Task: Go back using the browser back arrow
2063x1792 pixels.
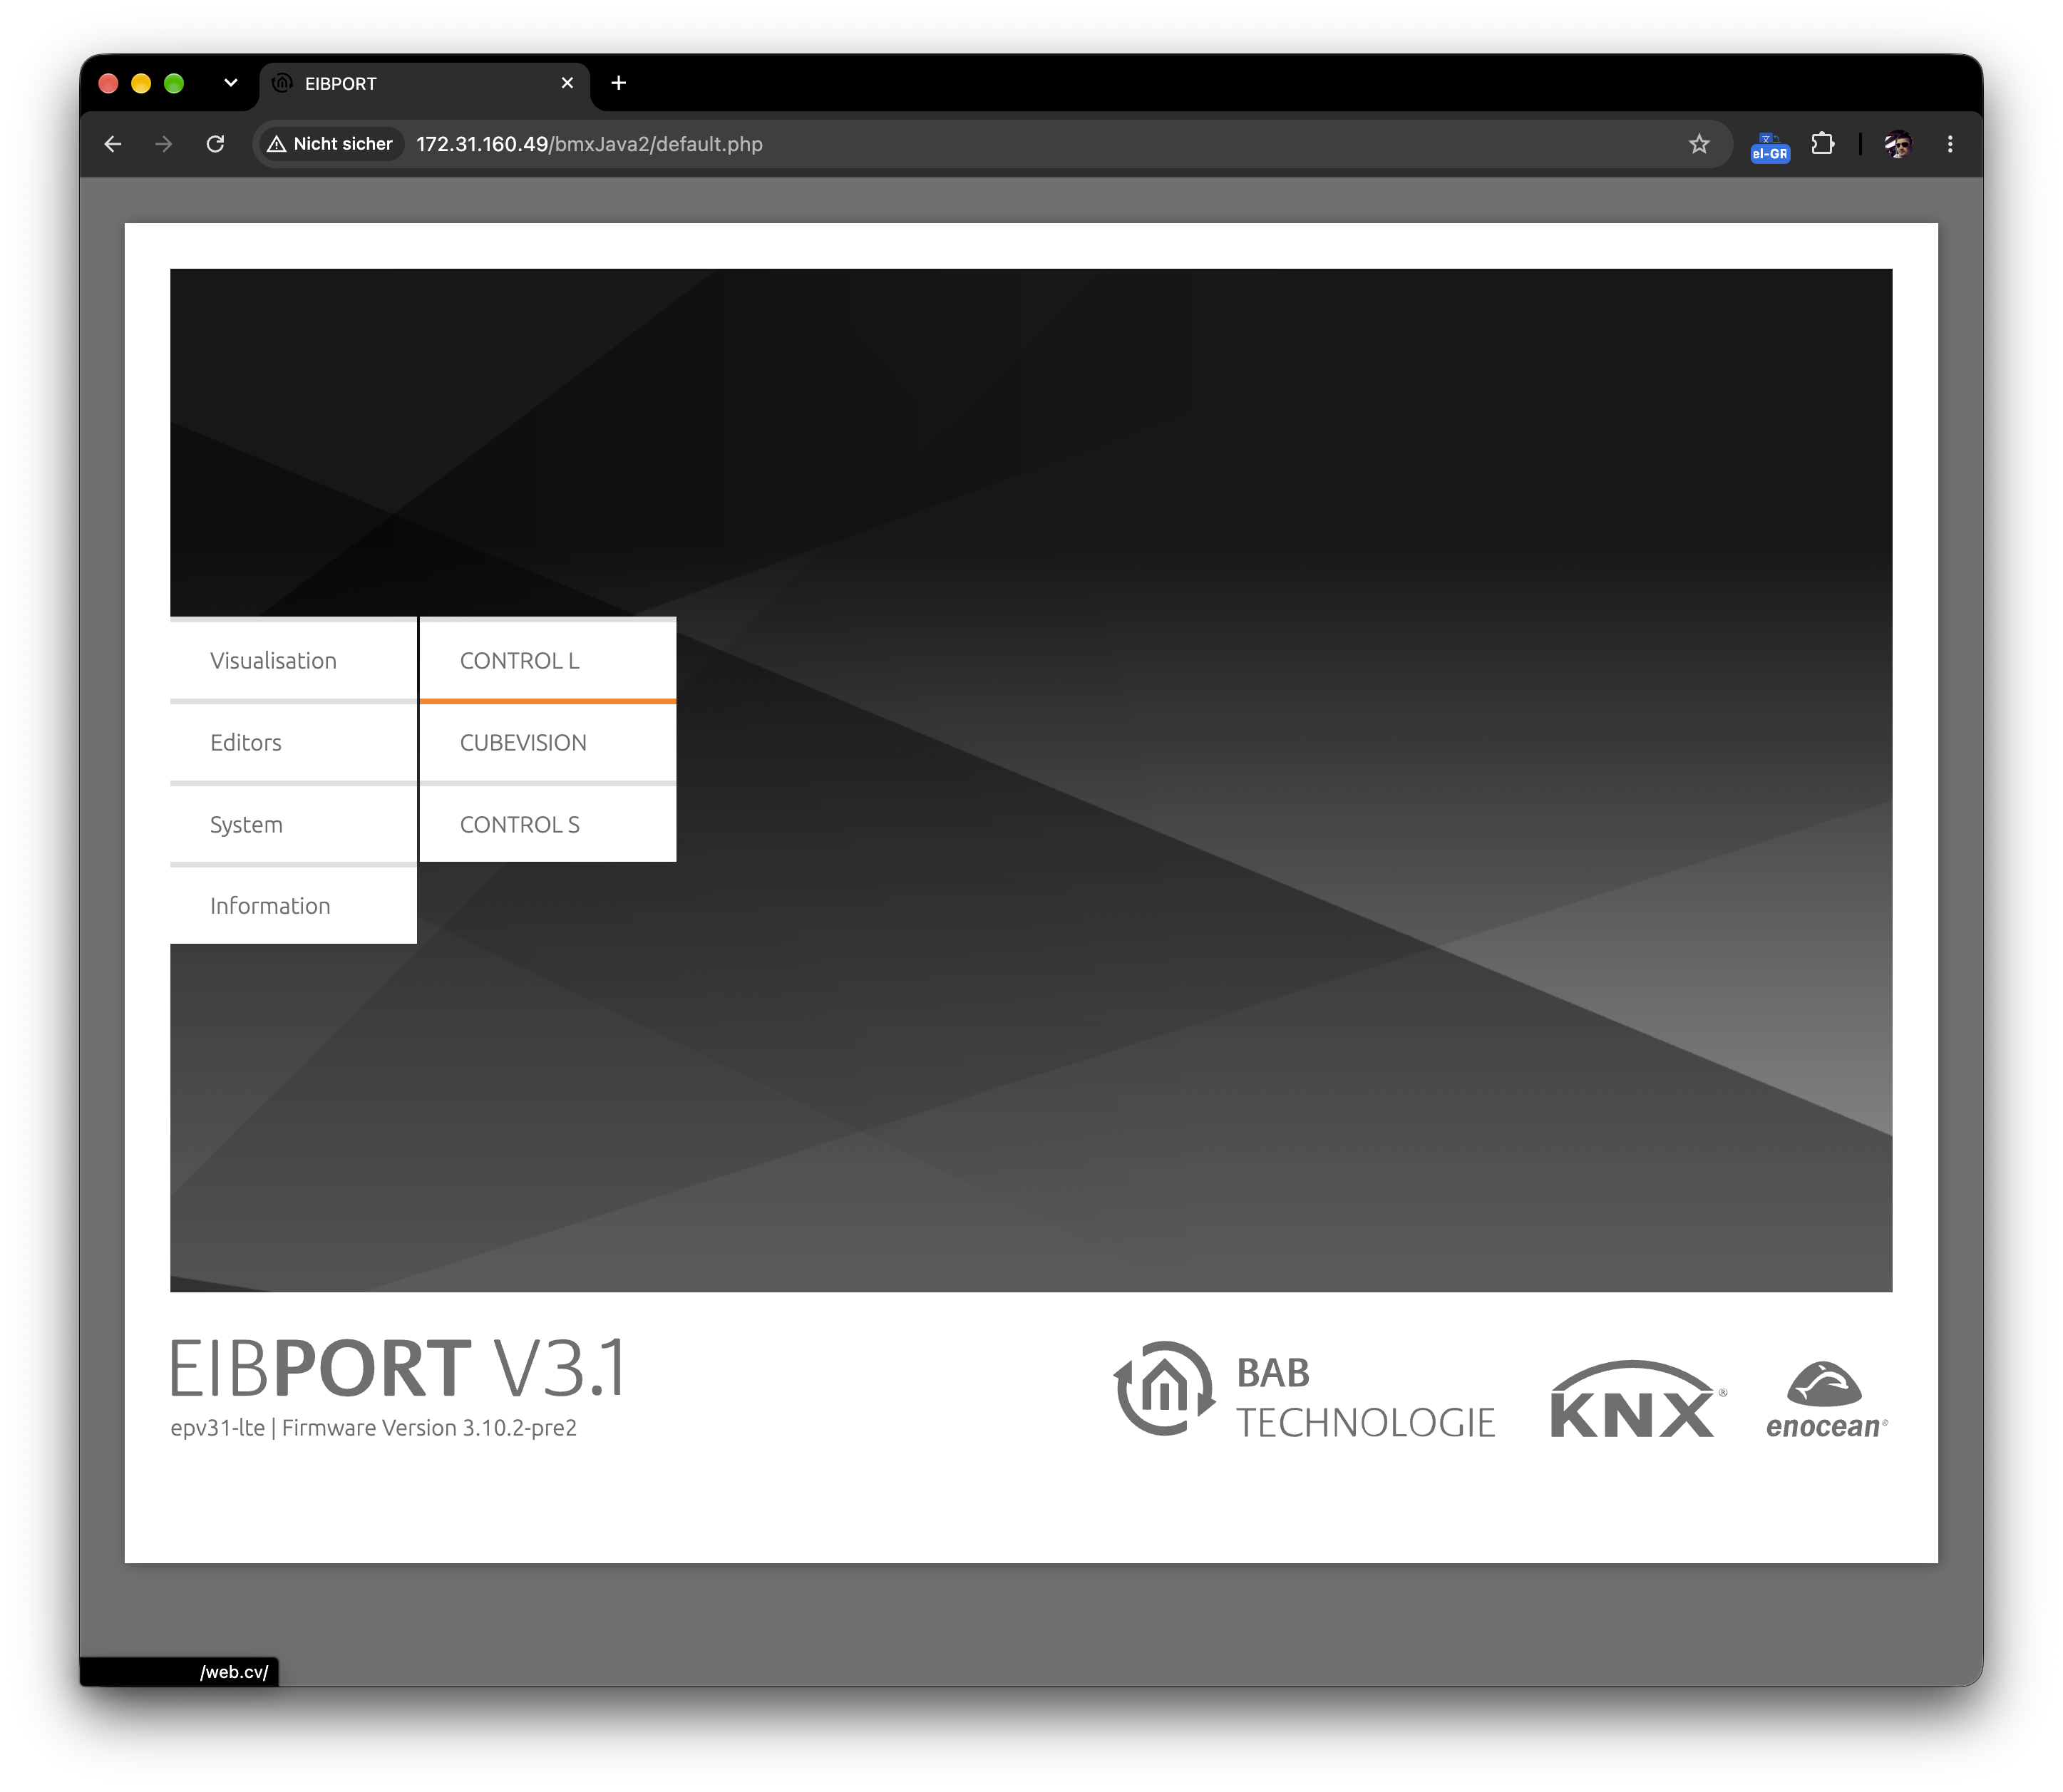Action: 113,144
